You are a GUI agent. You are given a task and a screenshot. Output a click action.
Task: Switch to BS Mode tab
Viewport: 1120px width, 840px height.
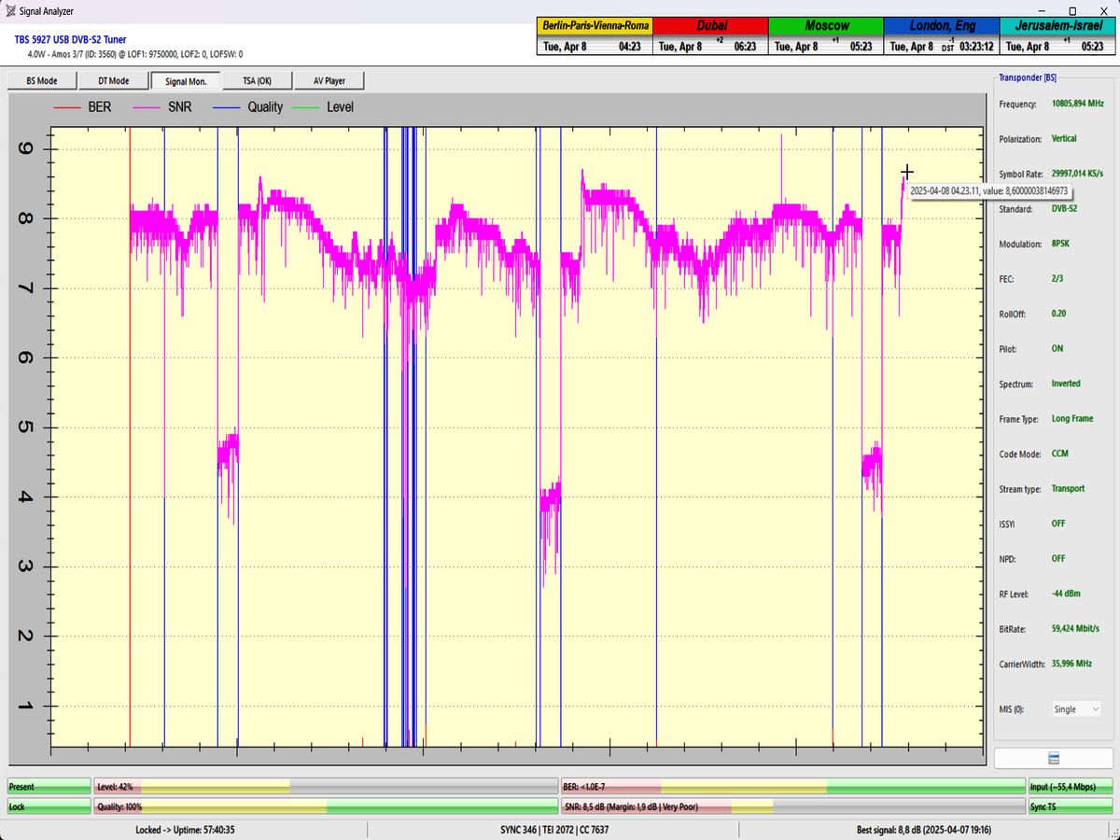(40, 81)
